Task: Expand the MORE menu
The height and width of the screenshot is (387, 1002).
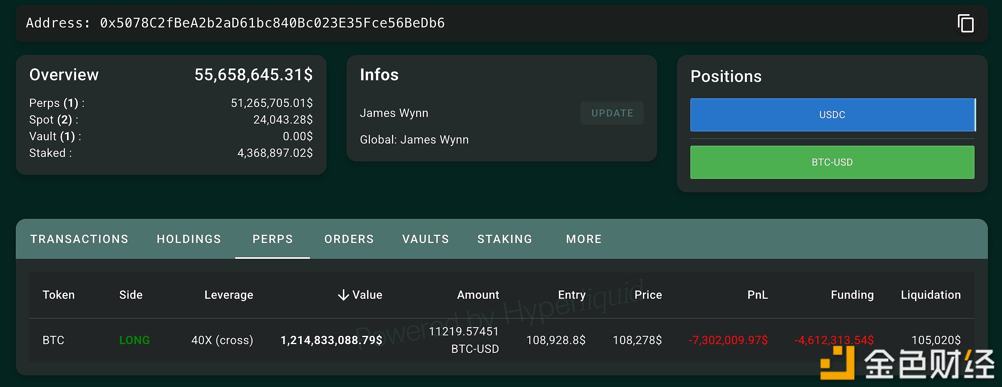Action: point(583,239)
